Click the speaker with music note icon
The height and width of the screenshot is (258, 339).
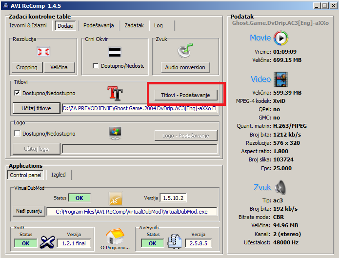click(185, 50)
